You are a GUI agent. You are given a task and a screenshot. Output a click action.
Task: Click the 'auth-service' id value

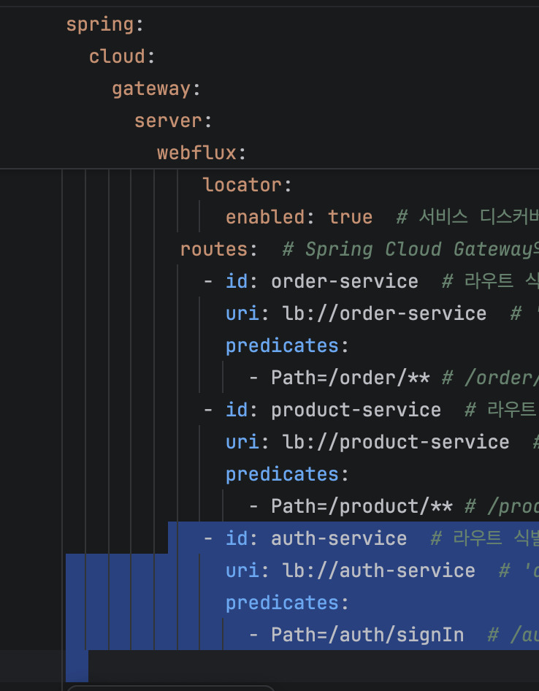pyautogui.click(x=339, y=538)
